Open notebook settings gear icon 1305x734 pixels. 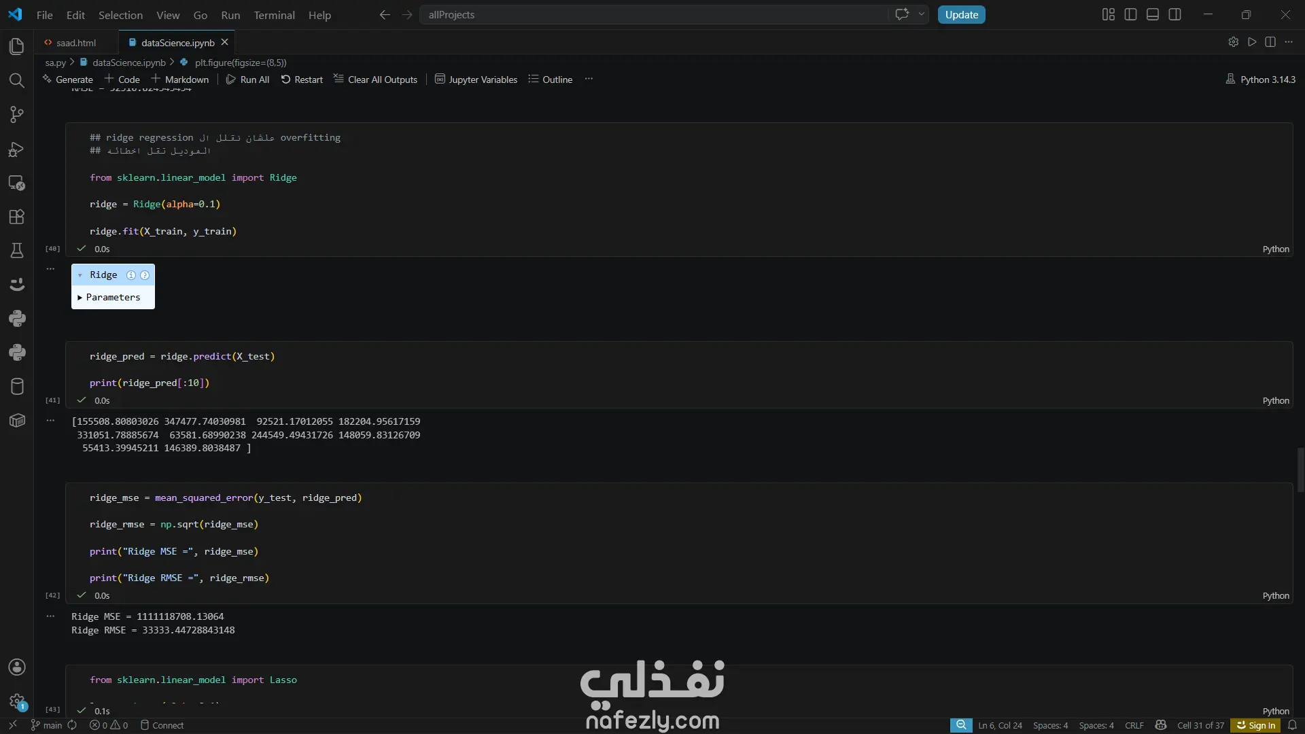coord(1234,42)
